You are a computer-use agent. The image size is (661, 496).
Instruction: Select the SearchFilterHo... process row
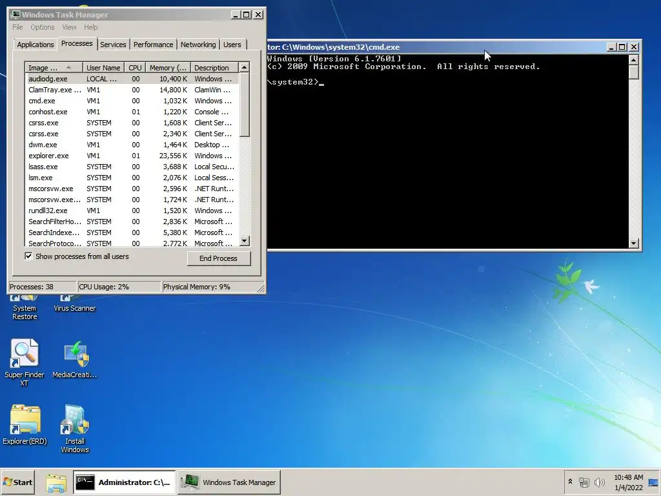point(132,222)
